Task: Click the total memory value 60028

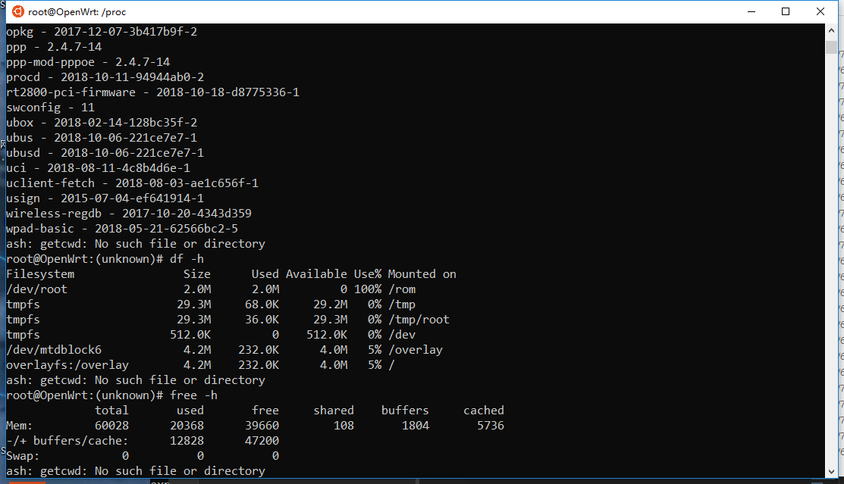Action: coord(112,426)
